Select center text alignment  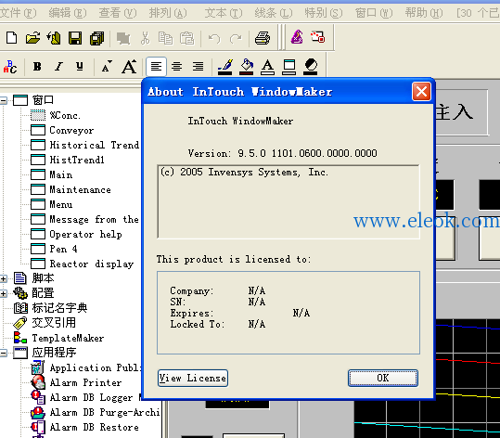click(176, 67)
